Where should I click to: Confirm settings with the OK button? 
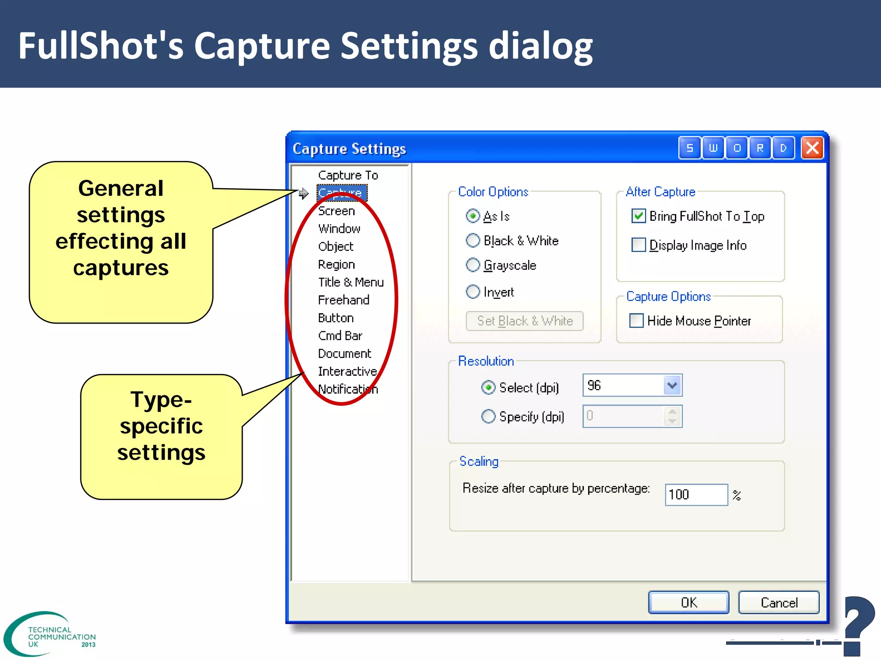689,602
